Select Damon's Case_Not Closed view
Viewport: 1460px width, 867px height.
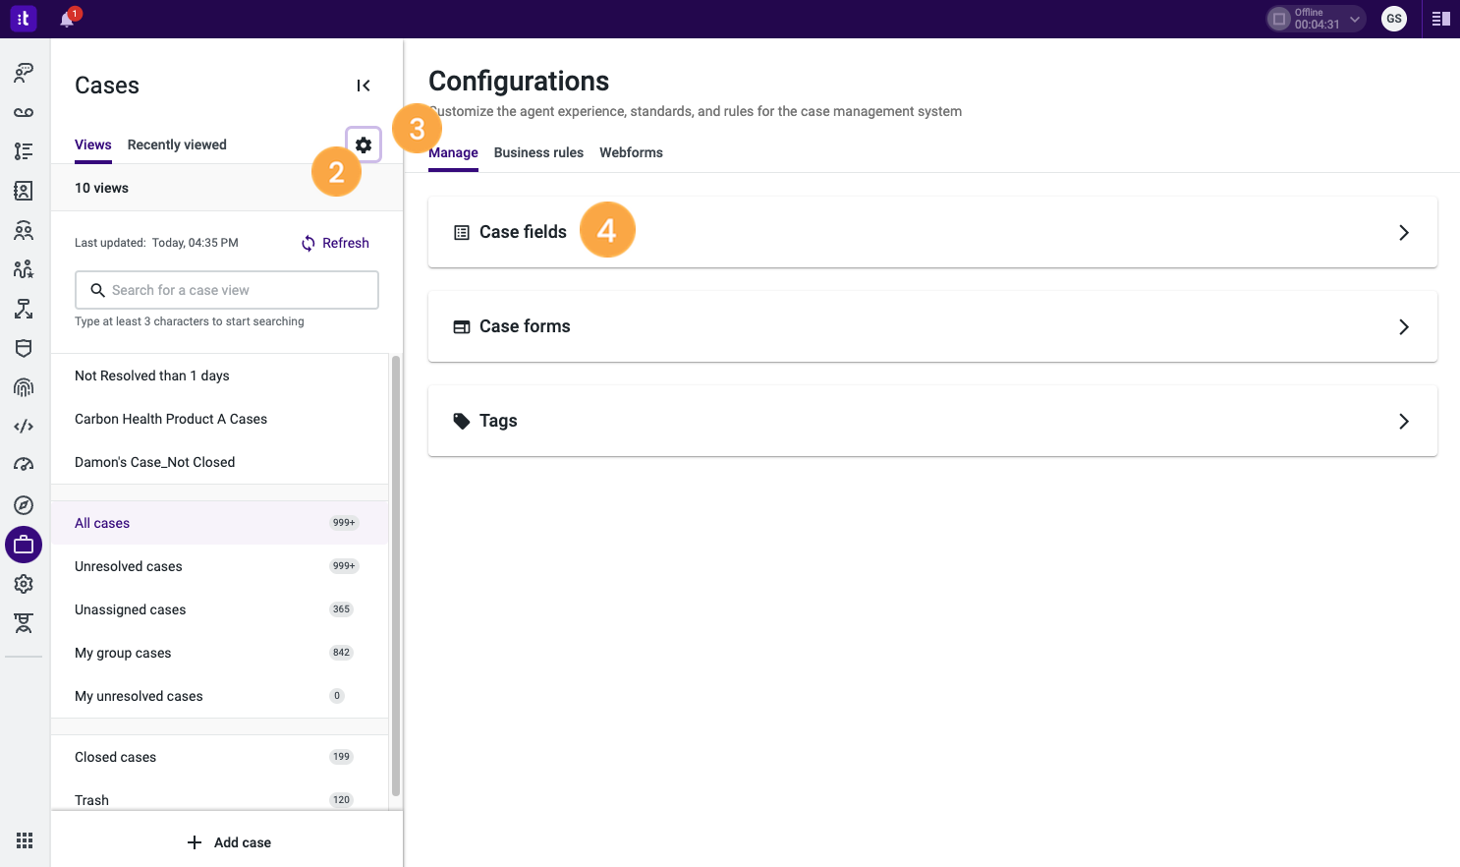click(220, 462)
